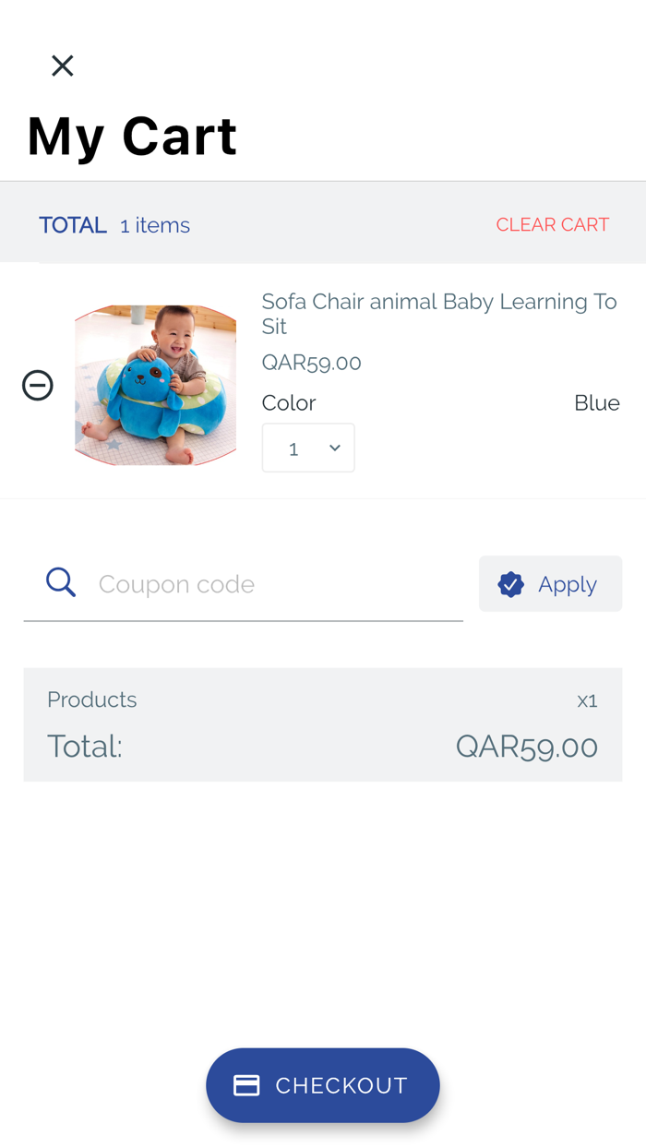
Task: Remove the sofa chair with the minus icon
Action: (x=38, y=385)
